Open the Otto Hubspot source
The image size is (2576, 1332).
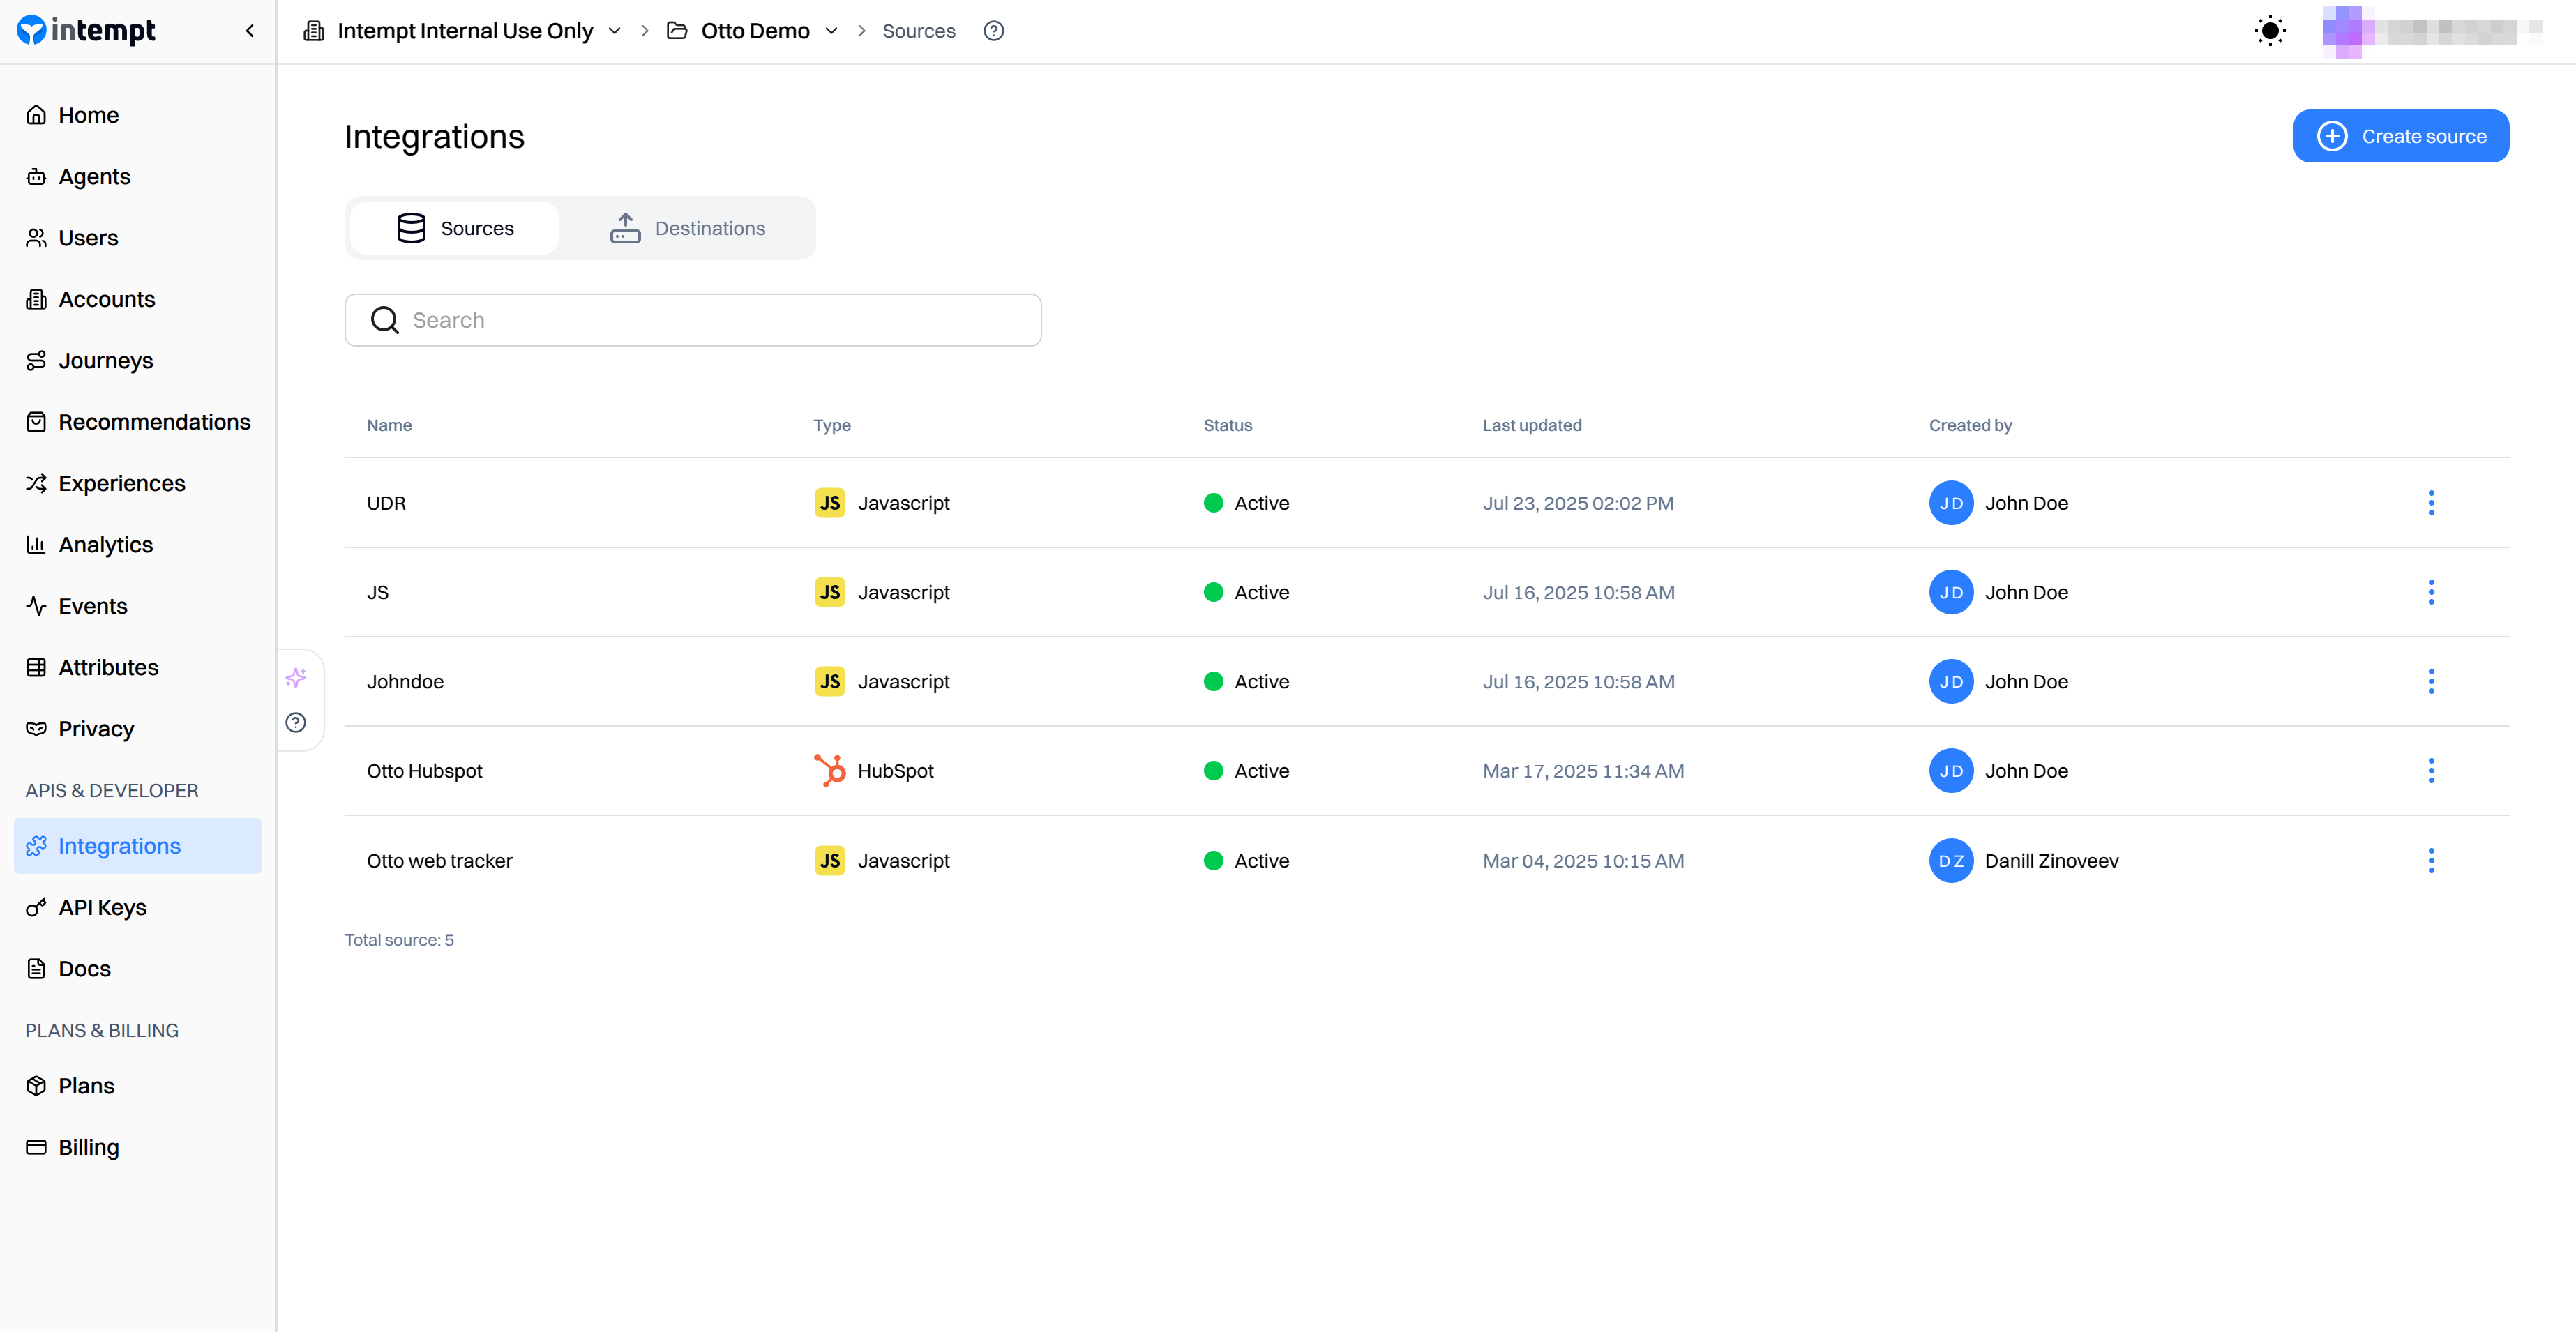click(x=424, y=771)
